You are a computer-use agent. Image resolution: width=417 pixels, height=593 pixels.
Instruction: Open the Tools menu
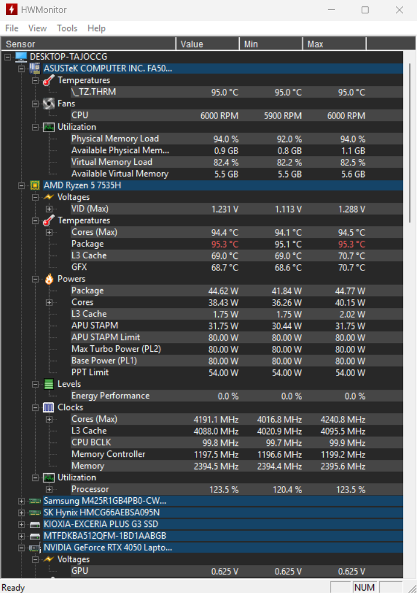[x=67, y=29]
